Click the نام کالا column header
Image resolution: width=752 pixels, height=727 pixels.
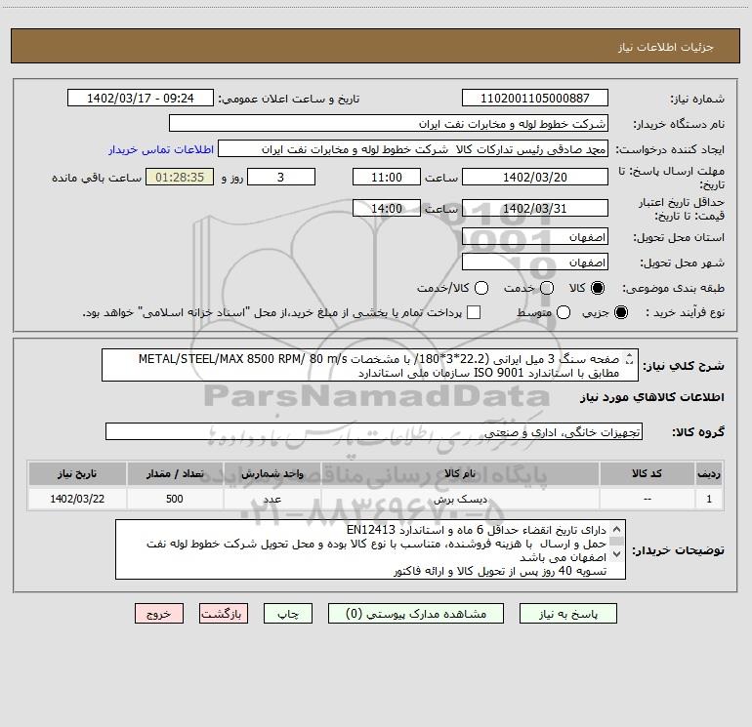pos(460,473)
